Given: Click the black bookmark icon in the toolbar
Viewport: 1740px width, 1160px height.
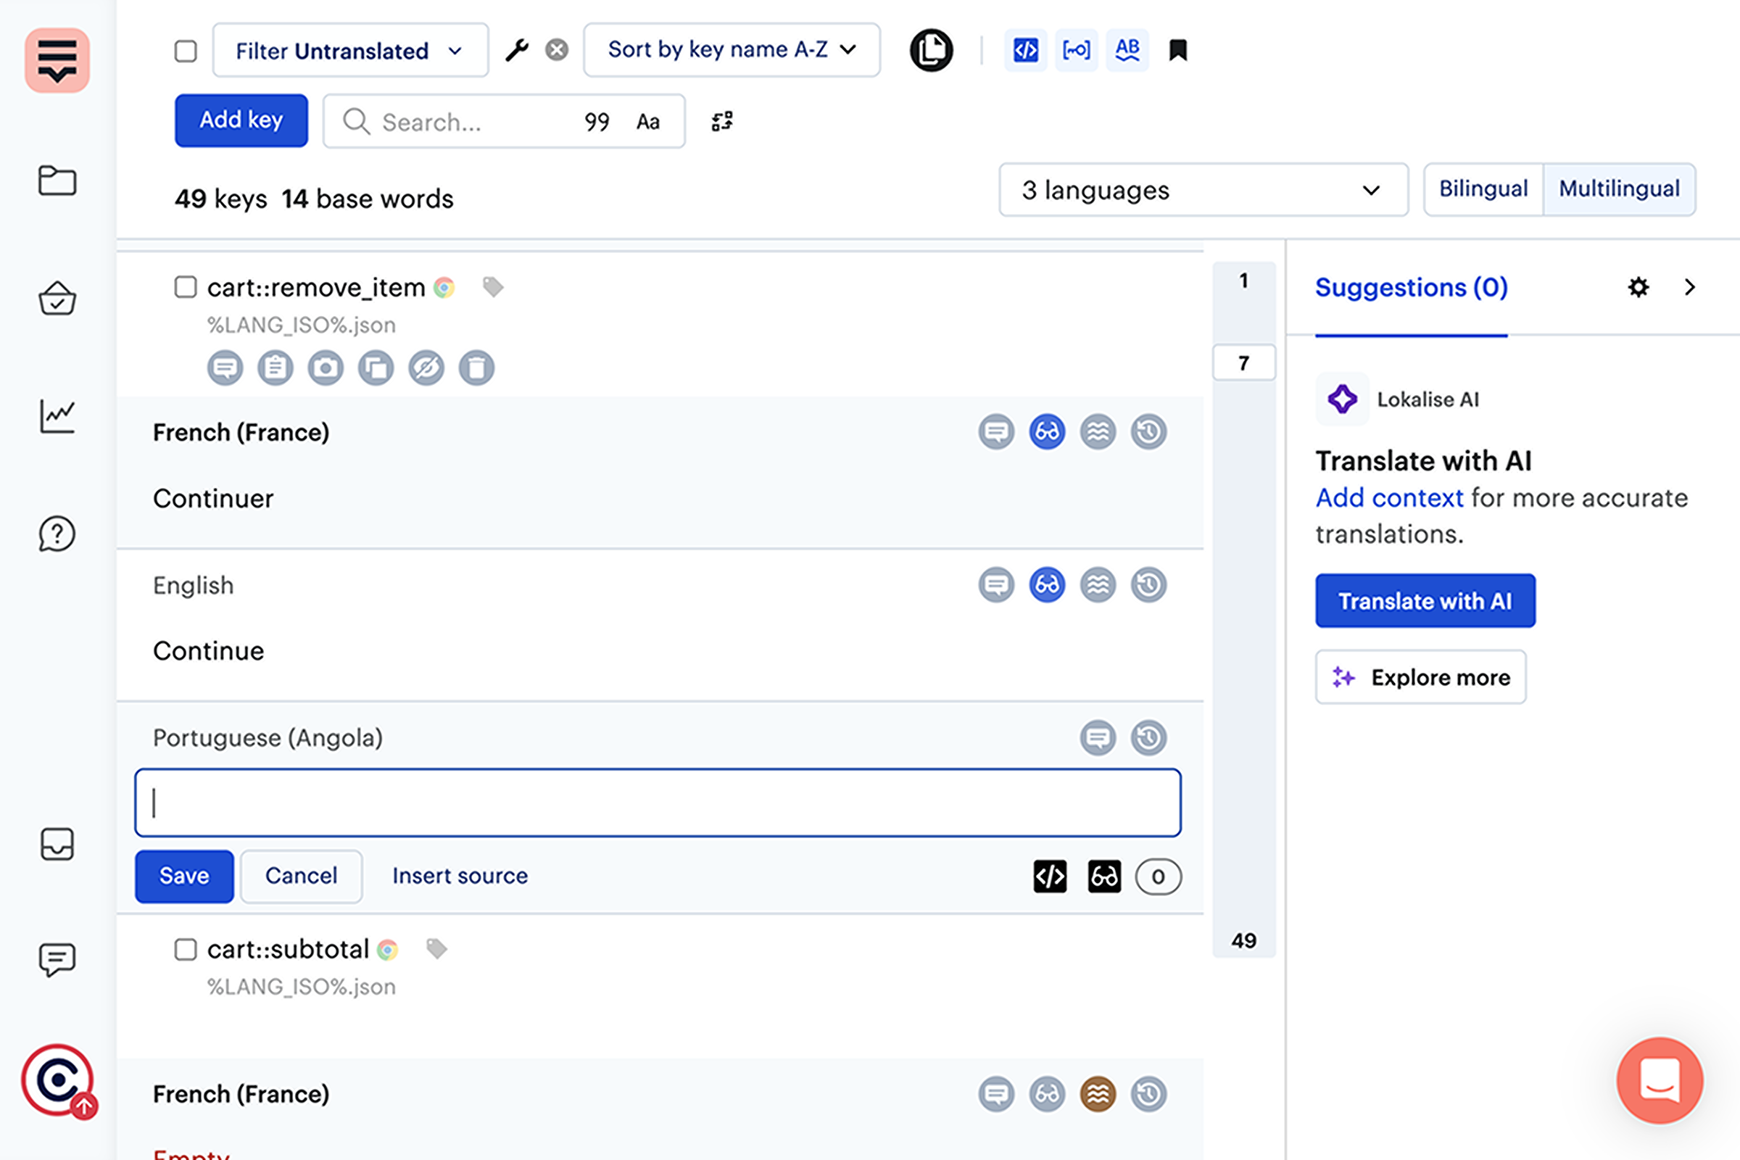Looking at the screenshot, I should pyautogui.click(x=1177, y=50).
